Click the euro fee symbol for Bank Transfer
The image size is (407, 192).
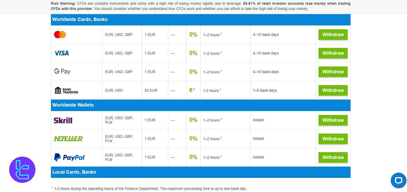click(192, 90)
